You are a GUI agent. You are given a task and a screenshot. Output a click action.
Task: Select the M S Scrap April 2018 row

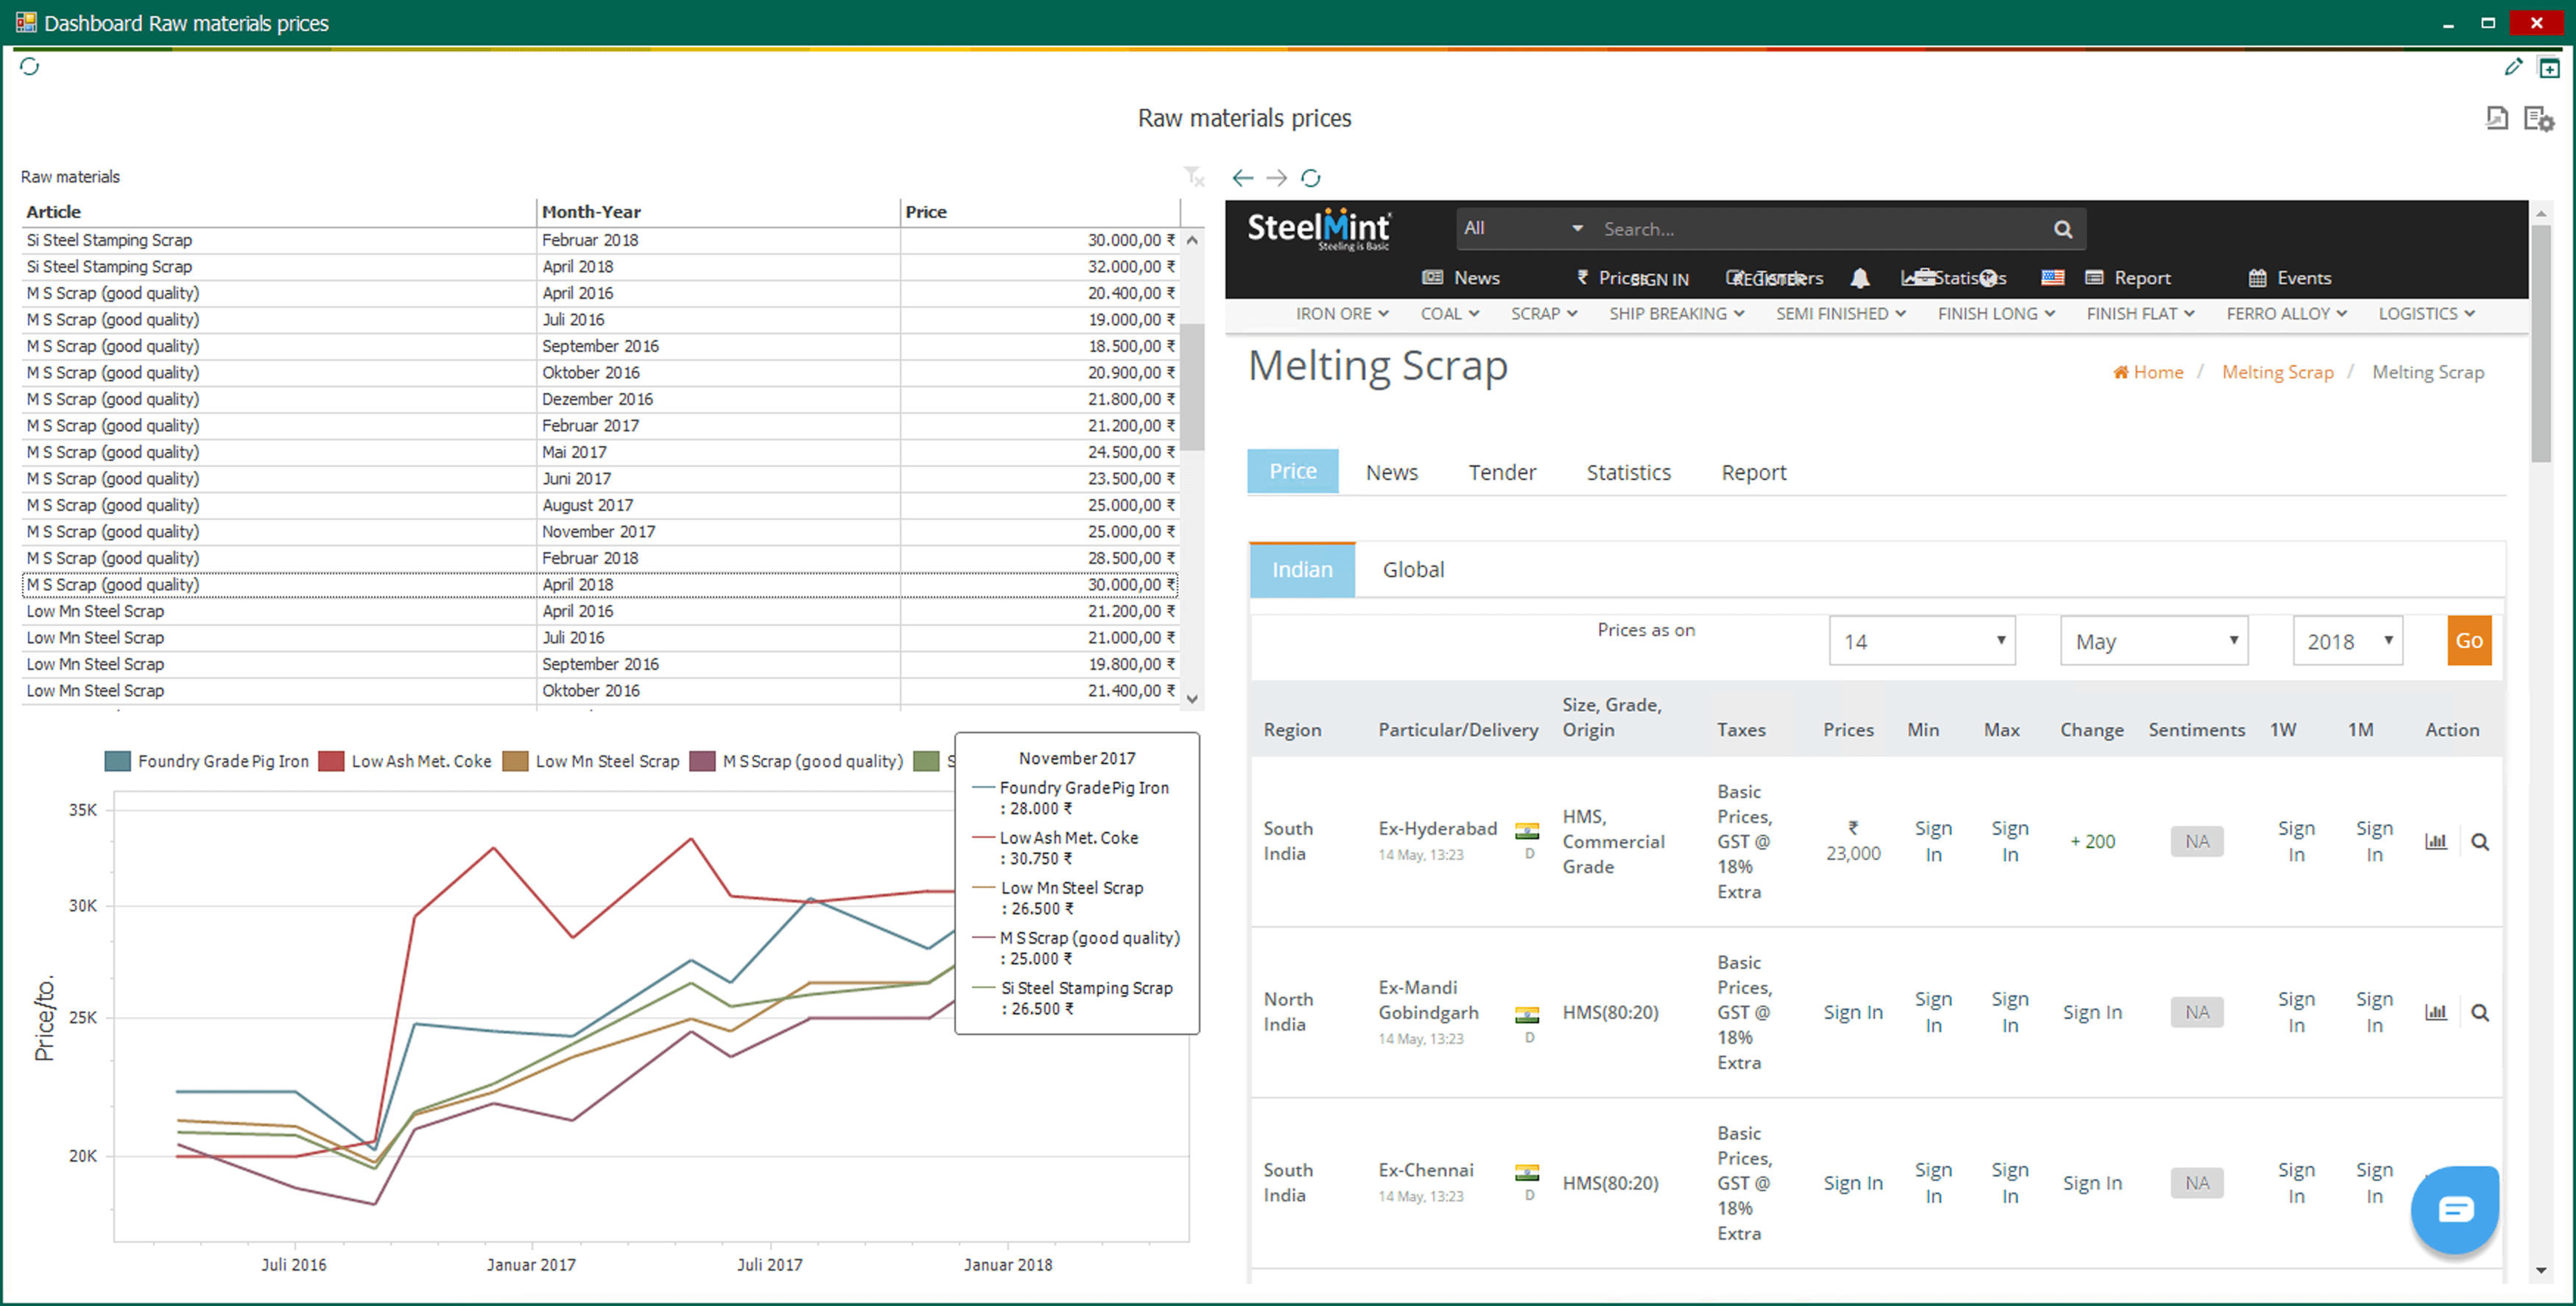[600, 585]
